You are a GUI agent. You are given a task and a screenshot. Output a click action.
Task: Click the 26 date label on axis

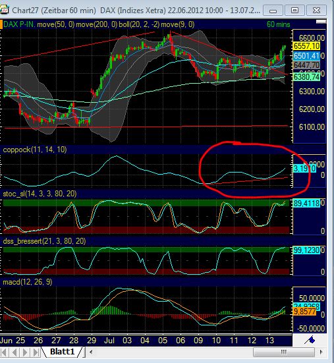click(x=38, y=341)
